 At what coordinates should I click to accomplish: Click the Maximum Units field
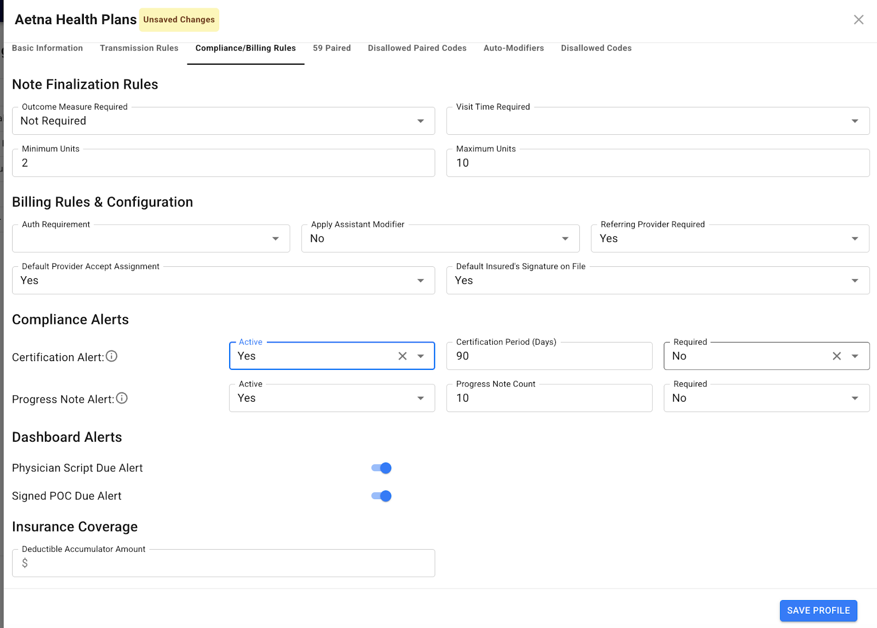[x=658, y=163]
